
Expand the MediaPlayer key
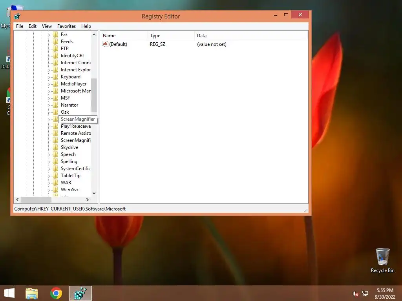[49, 84]
